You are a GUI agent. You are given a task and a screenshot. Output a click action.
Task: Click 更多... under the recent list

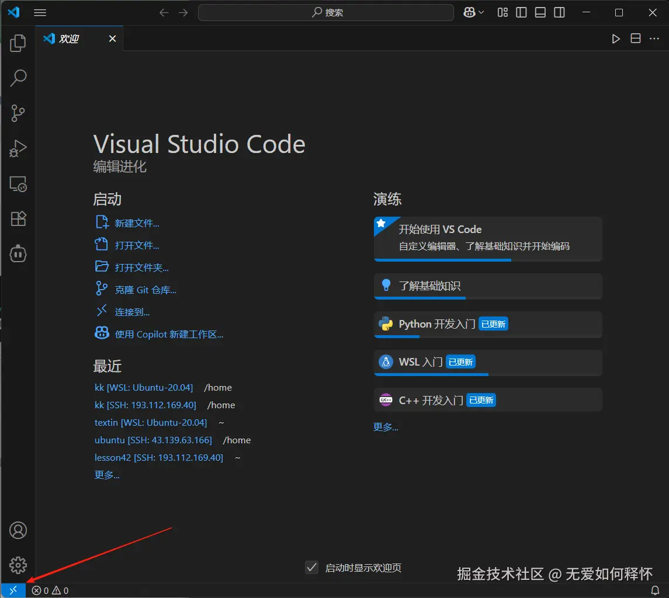tap(107, 475)
